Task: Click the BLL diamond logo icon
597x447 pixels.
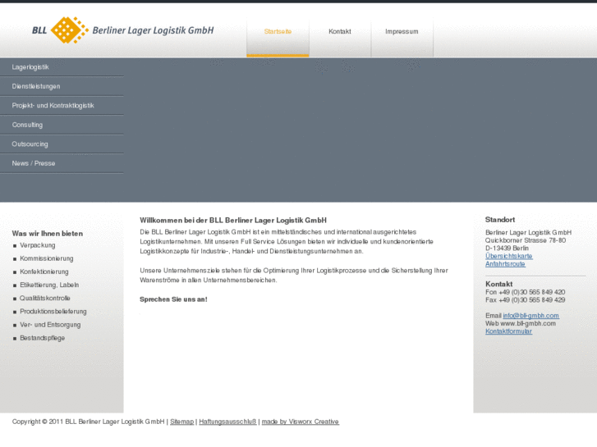Action: click(x=70, y=30)
